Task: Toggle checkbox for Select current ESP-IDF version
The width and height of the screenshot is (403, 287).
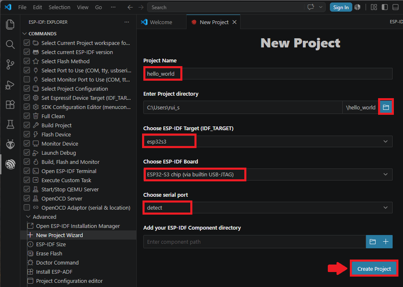Action: coord(27,52)
